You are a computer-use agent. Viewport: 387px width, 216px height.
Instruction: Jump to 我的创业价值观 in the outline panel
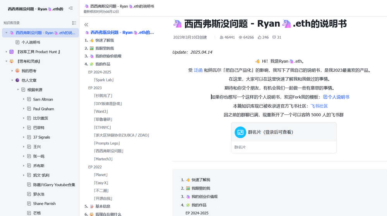108,56
